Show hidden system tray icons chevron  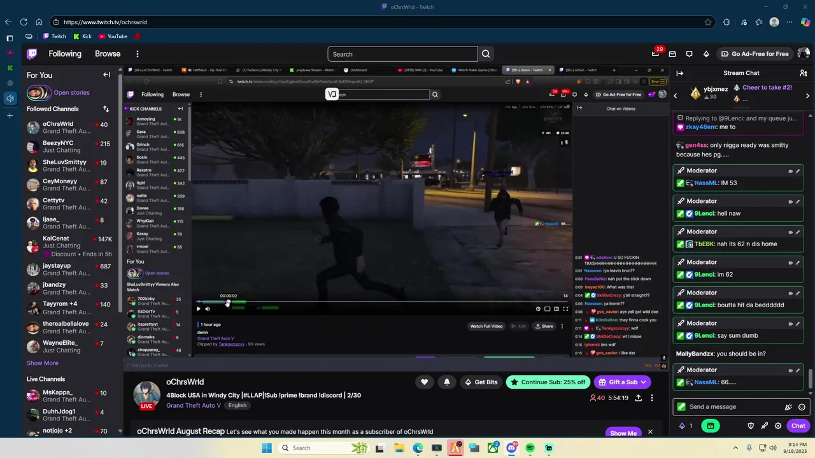735,448
